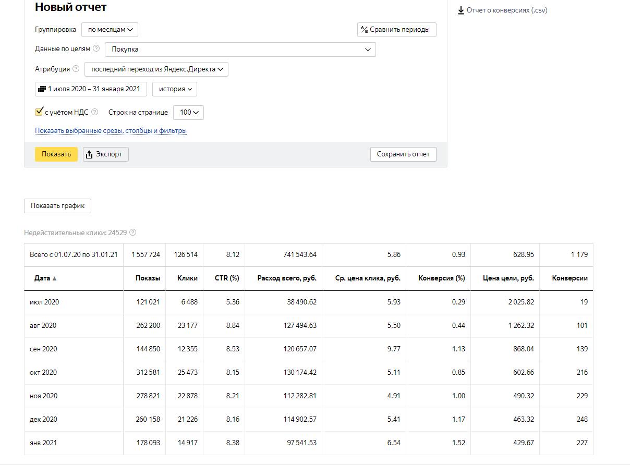Open Показать выбранные срезы, столбцы и фильтры link
630x465 pixels.
(111, 131)
